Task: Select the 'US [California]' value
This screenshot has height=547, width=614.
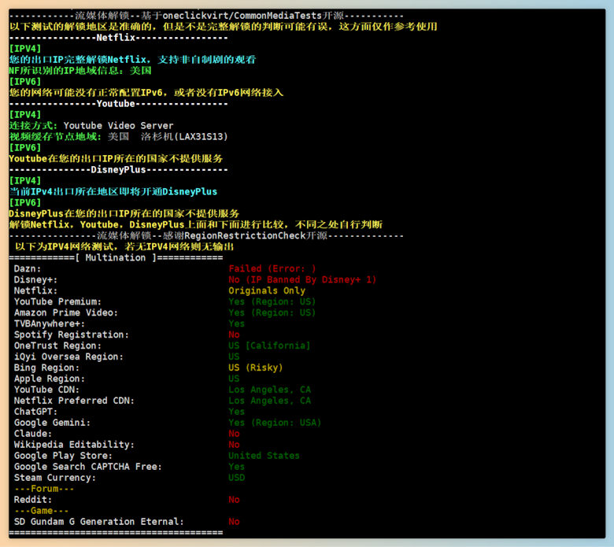Action: pos(269,346)
